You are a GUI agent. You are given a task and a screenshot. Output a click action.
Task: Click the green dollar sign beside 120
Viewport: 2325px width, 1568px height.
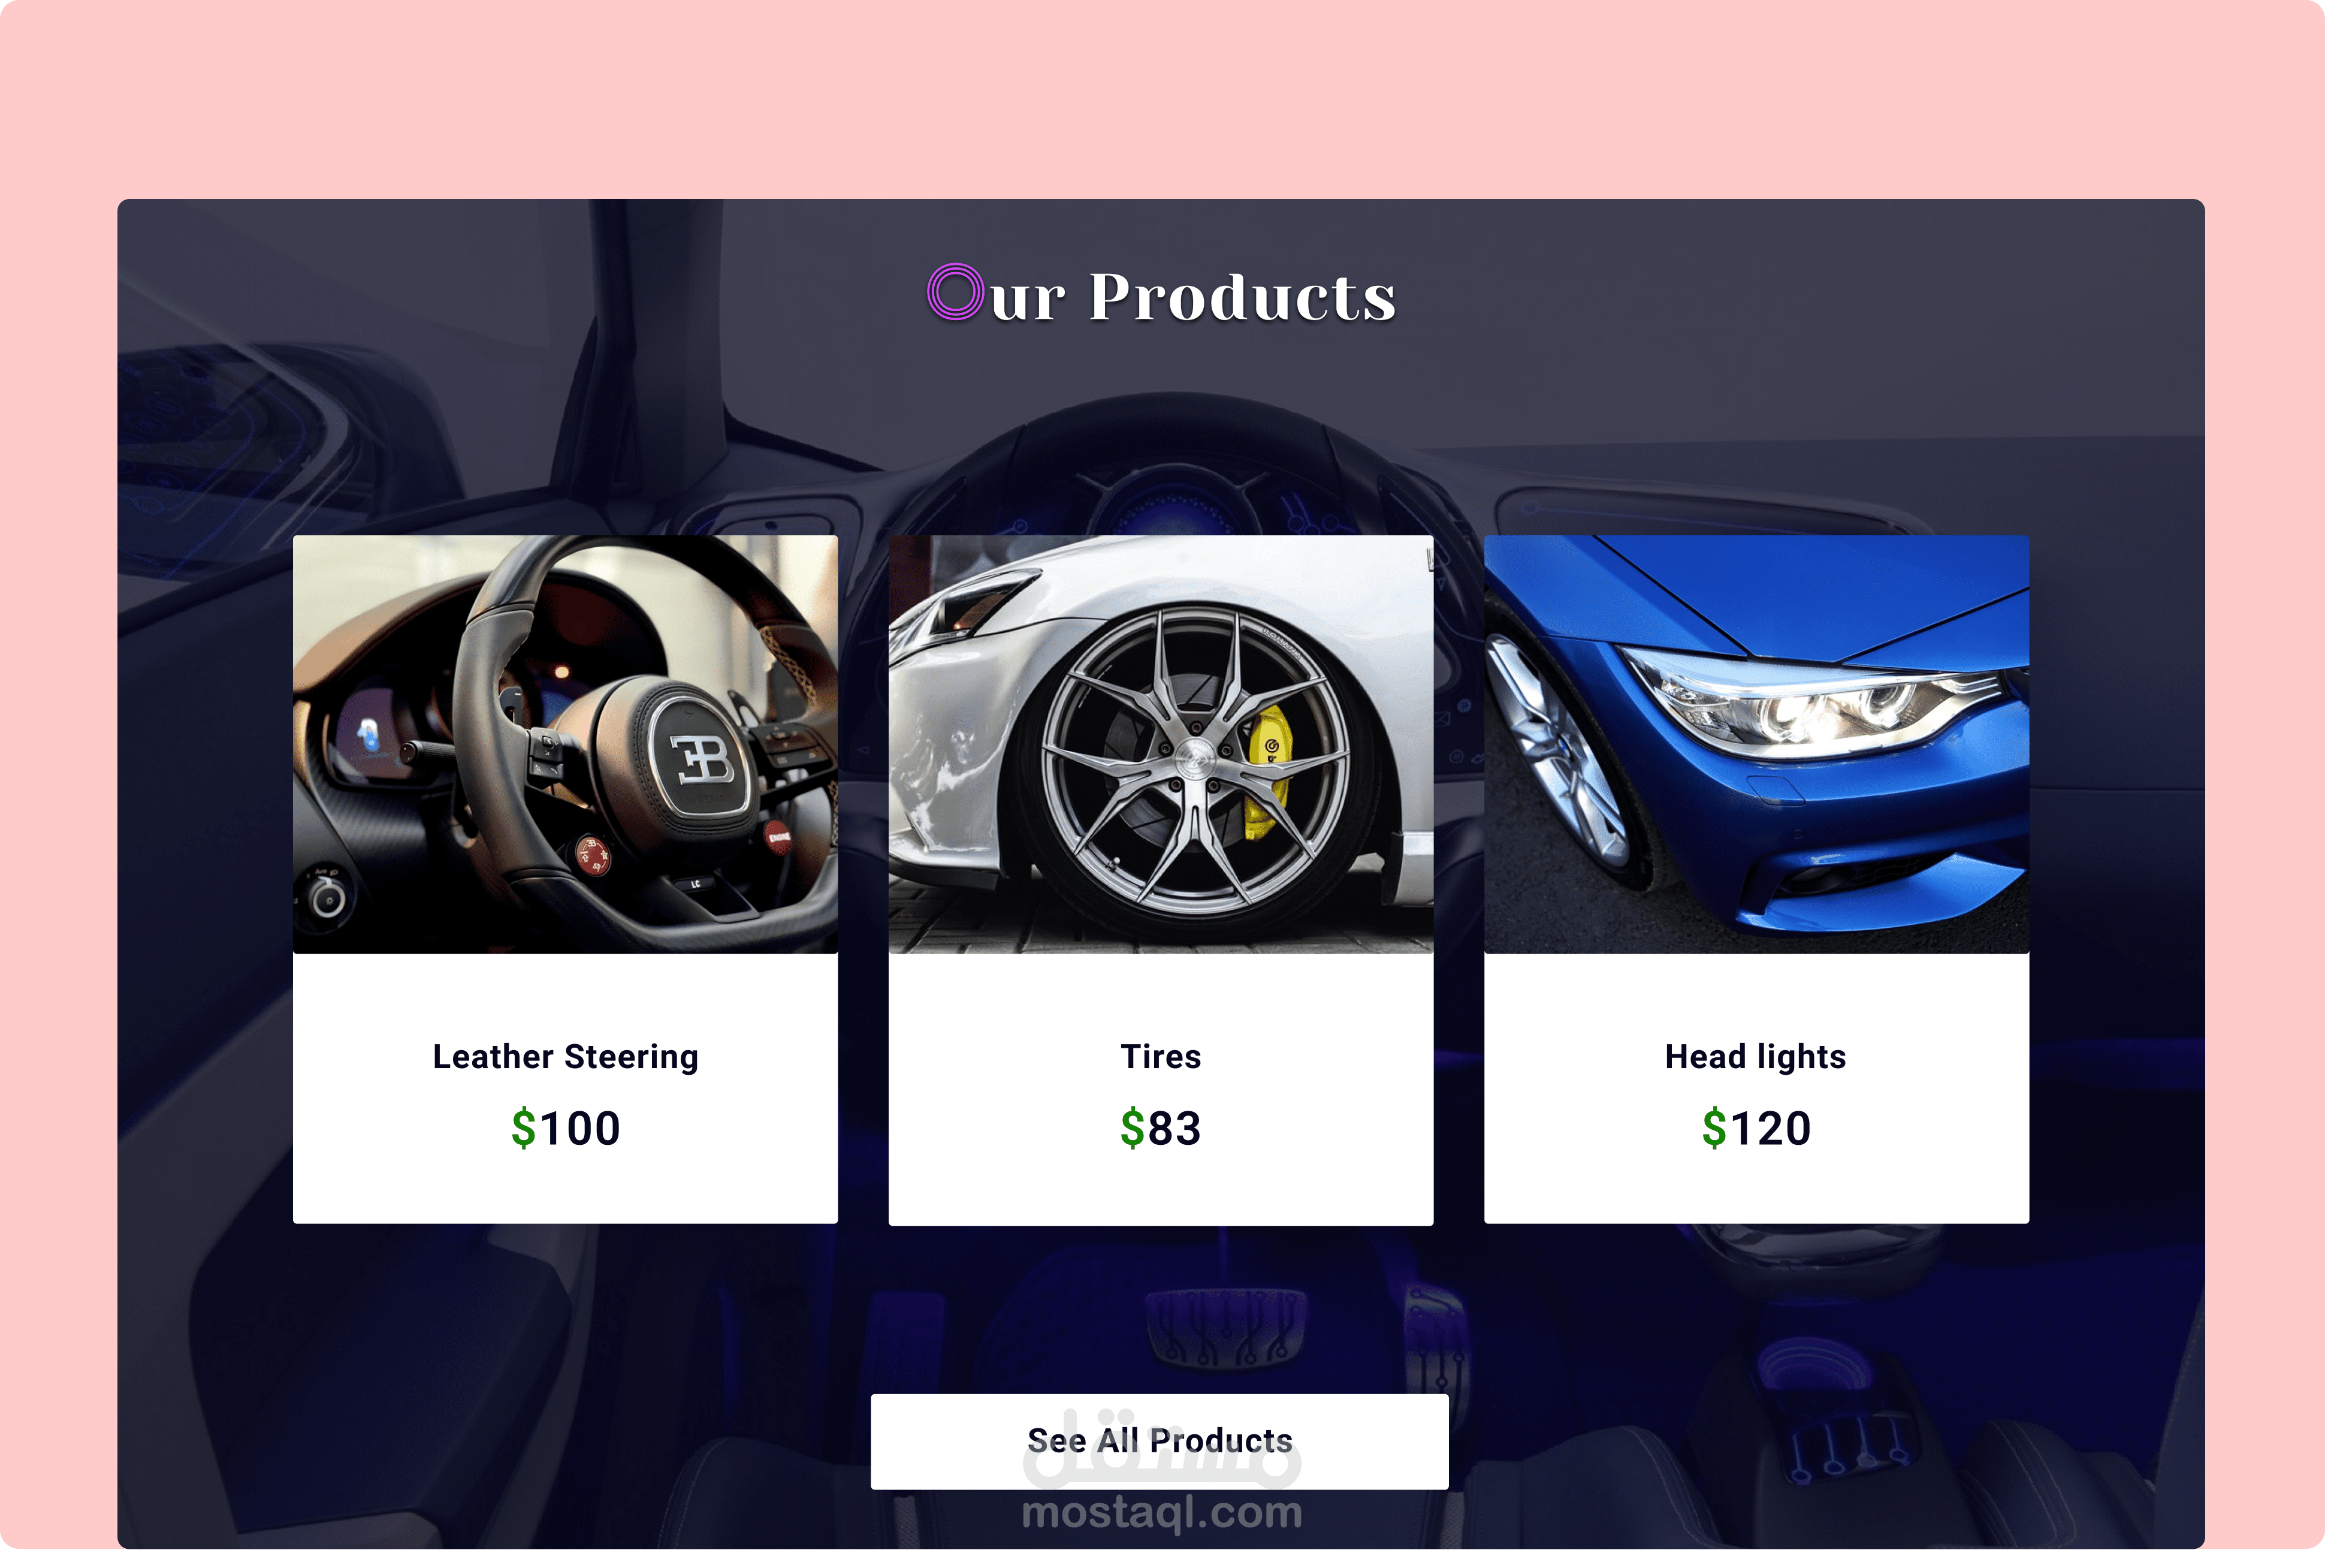(1713, 1128)
